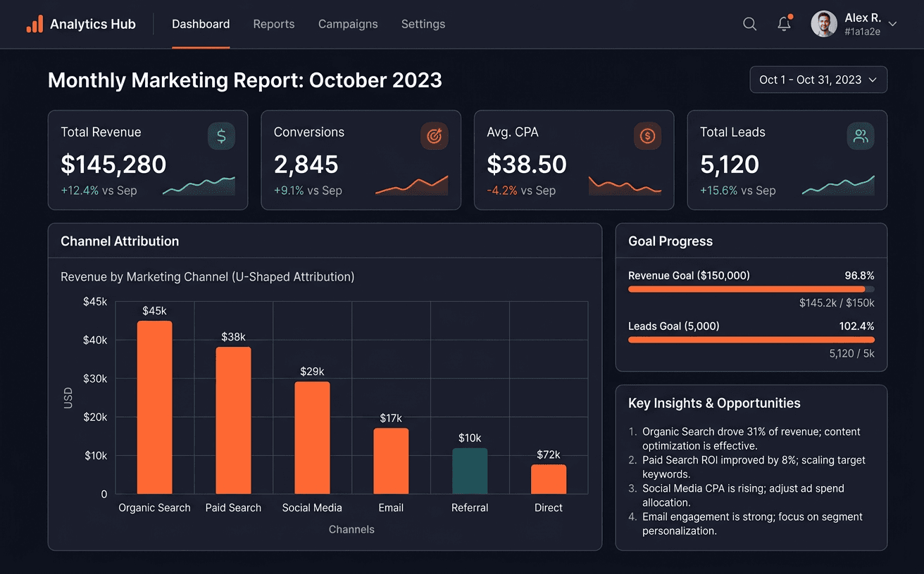Click the +9.1% vs Sep change
The width and height of the screenshot is (924, 574).
click(x=308, y=191)
